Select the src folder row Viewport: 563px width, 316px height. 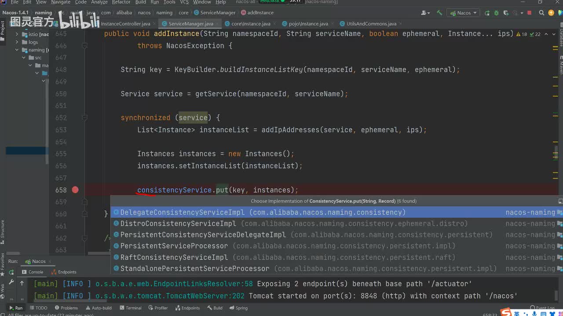(26, 57)
